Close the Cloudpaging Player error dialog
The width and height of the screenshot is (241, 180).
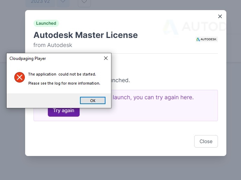click(x=106, y=58)
